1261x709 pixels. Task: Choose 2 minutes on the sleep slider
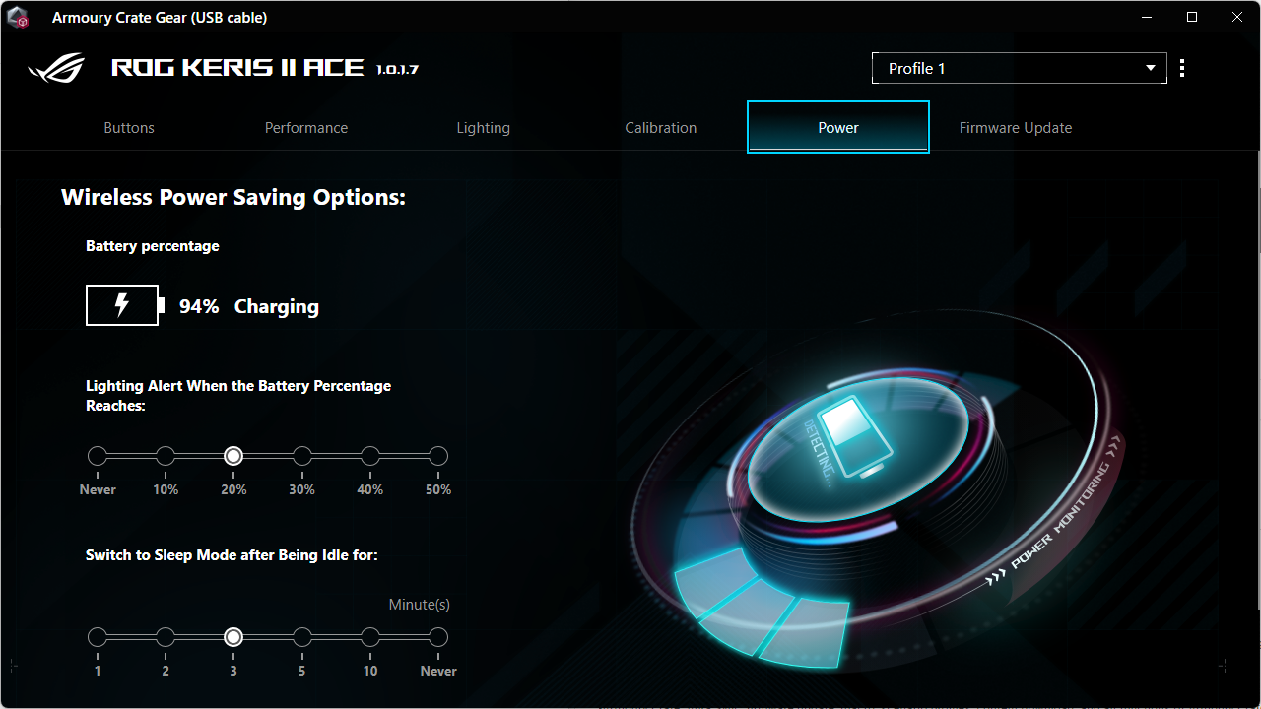pyautogui.click(x=166, y=637)
